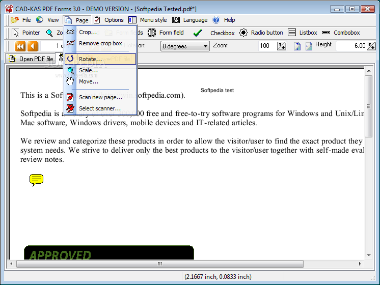The height and width of the screenshot is (285, 380).
Task: Click the coordinates text in status bar
Action: point(218,277)
